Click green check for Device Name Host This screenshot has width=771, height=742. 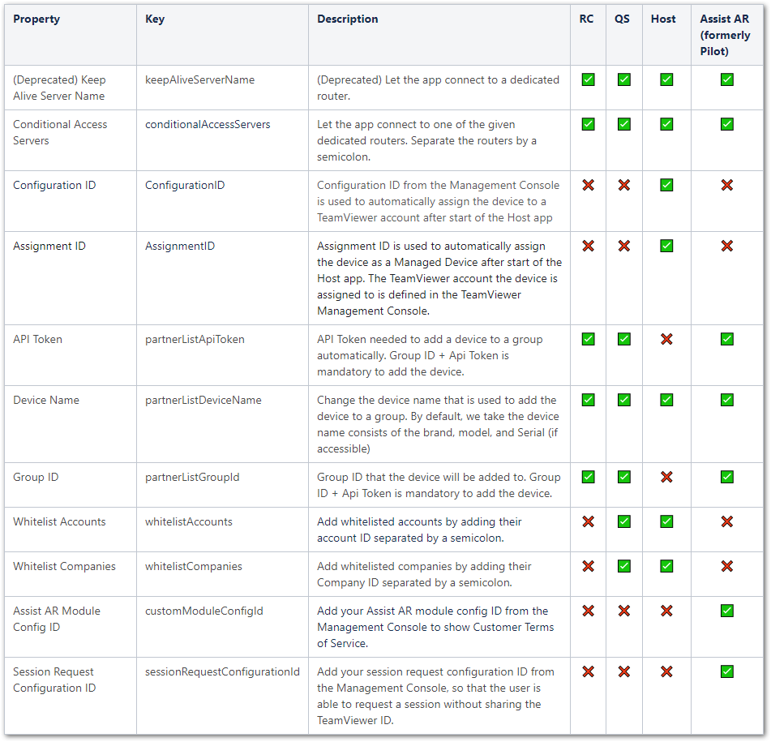666,400
